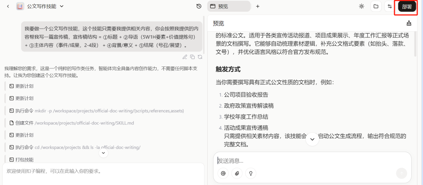Image resolution: width=423 pixels, height=185 pixels.
Task: Select list item 学校年度工作总结
Action: pos(246,117)
